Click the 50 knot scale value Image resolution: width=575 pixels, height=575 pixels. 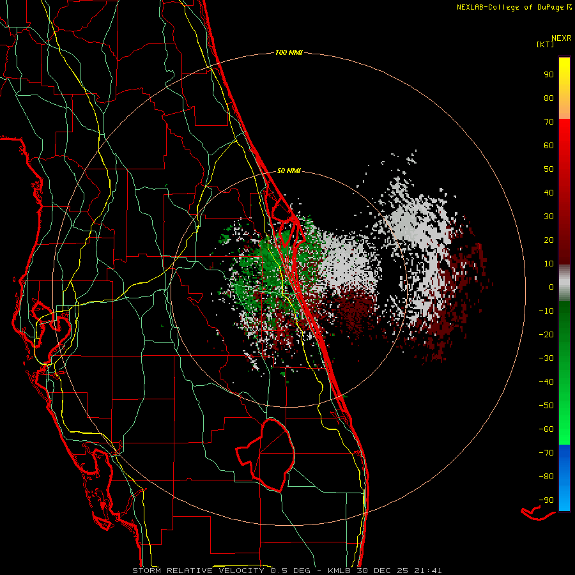coord(549,169)
